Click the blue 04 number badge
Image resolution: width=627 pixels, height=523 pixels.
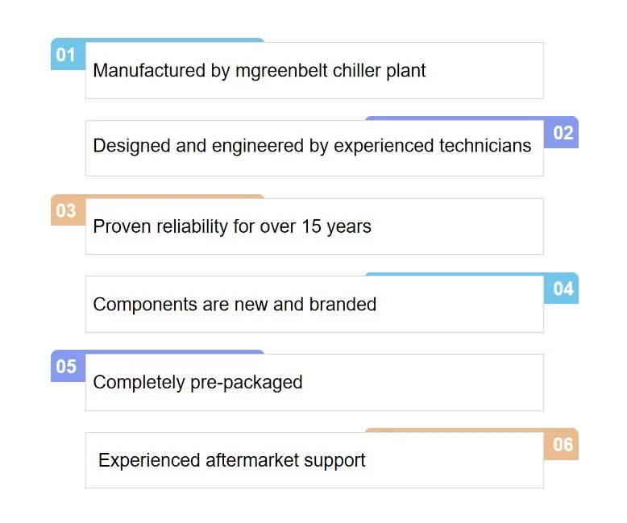pyautogui.click(x=561, y=288)
